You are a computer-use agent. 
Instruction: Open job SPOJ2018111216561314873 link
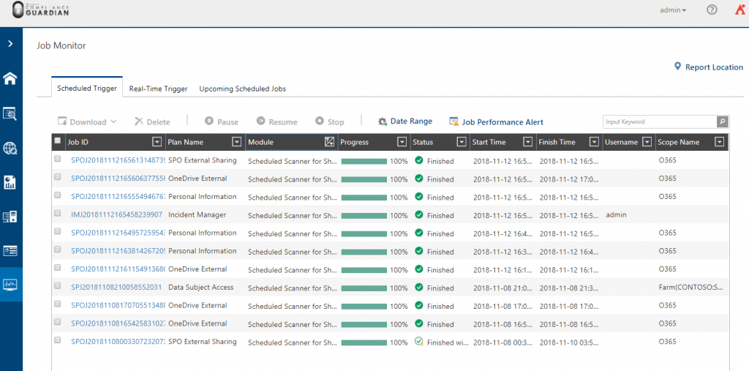pos(118,161)
